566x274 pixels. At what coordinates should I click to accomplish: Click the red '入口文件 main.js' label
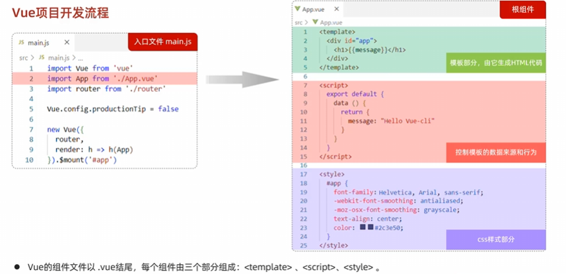pos(162,42)
